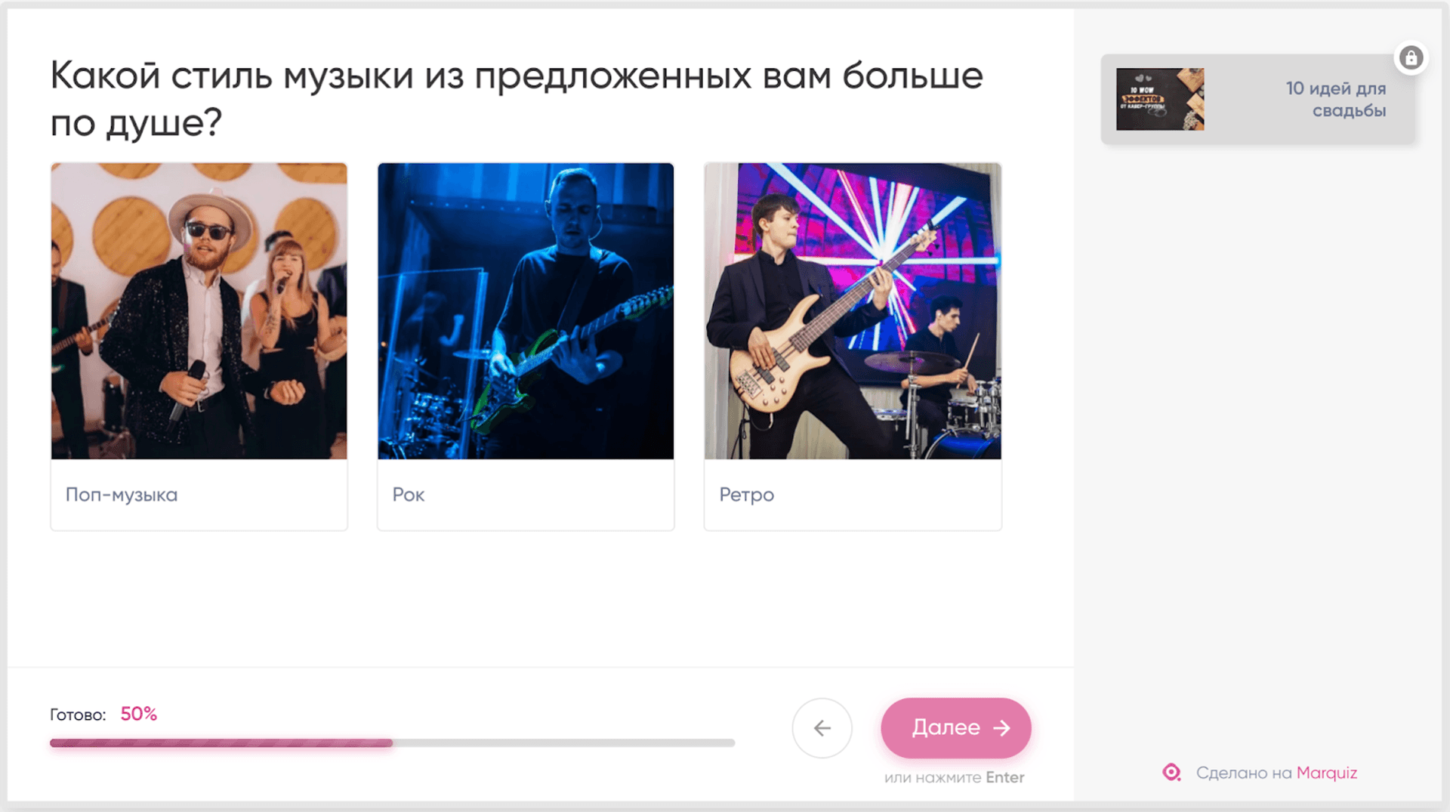Choose the pop singers photo card
The width and height of the screenshot is (1450, 812).
199,310
